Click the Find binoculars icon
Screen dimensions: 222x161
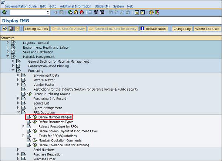click(96, 13)
